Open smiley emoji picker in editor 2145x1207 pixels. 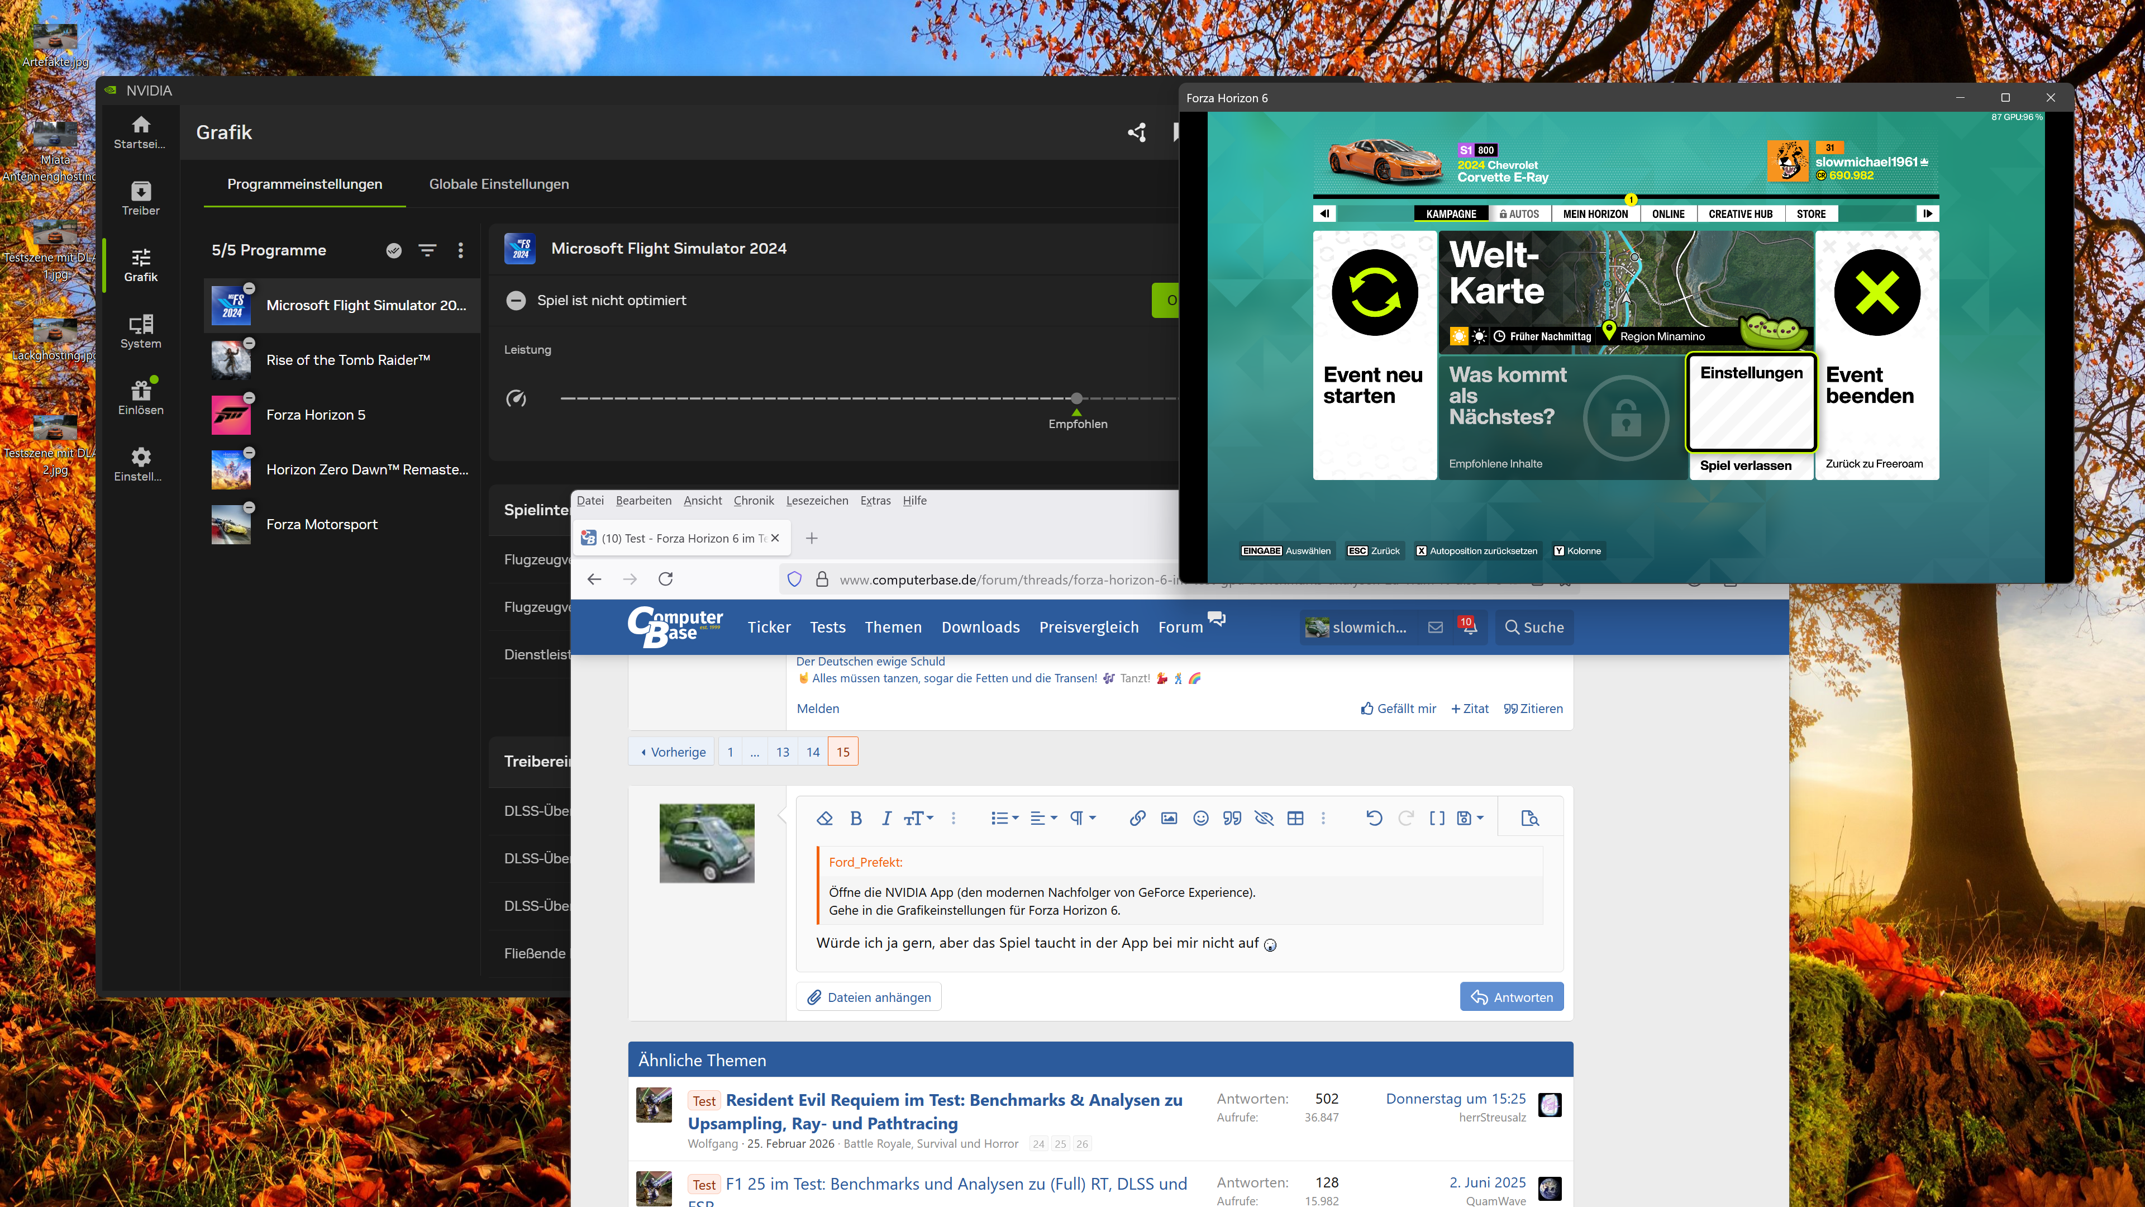pos(1201,818)
